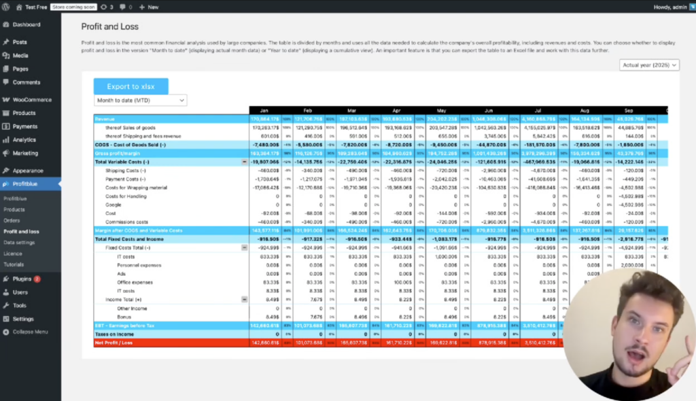Click the Marketing megaphone icon

tap(6, 154)
